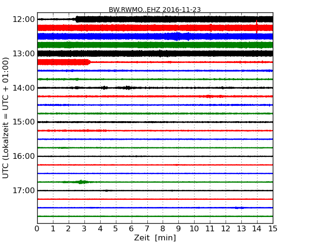Click the thick black 13:00 trace
310x248 pixels.
155,53
